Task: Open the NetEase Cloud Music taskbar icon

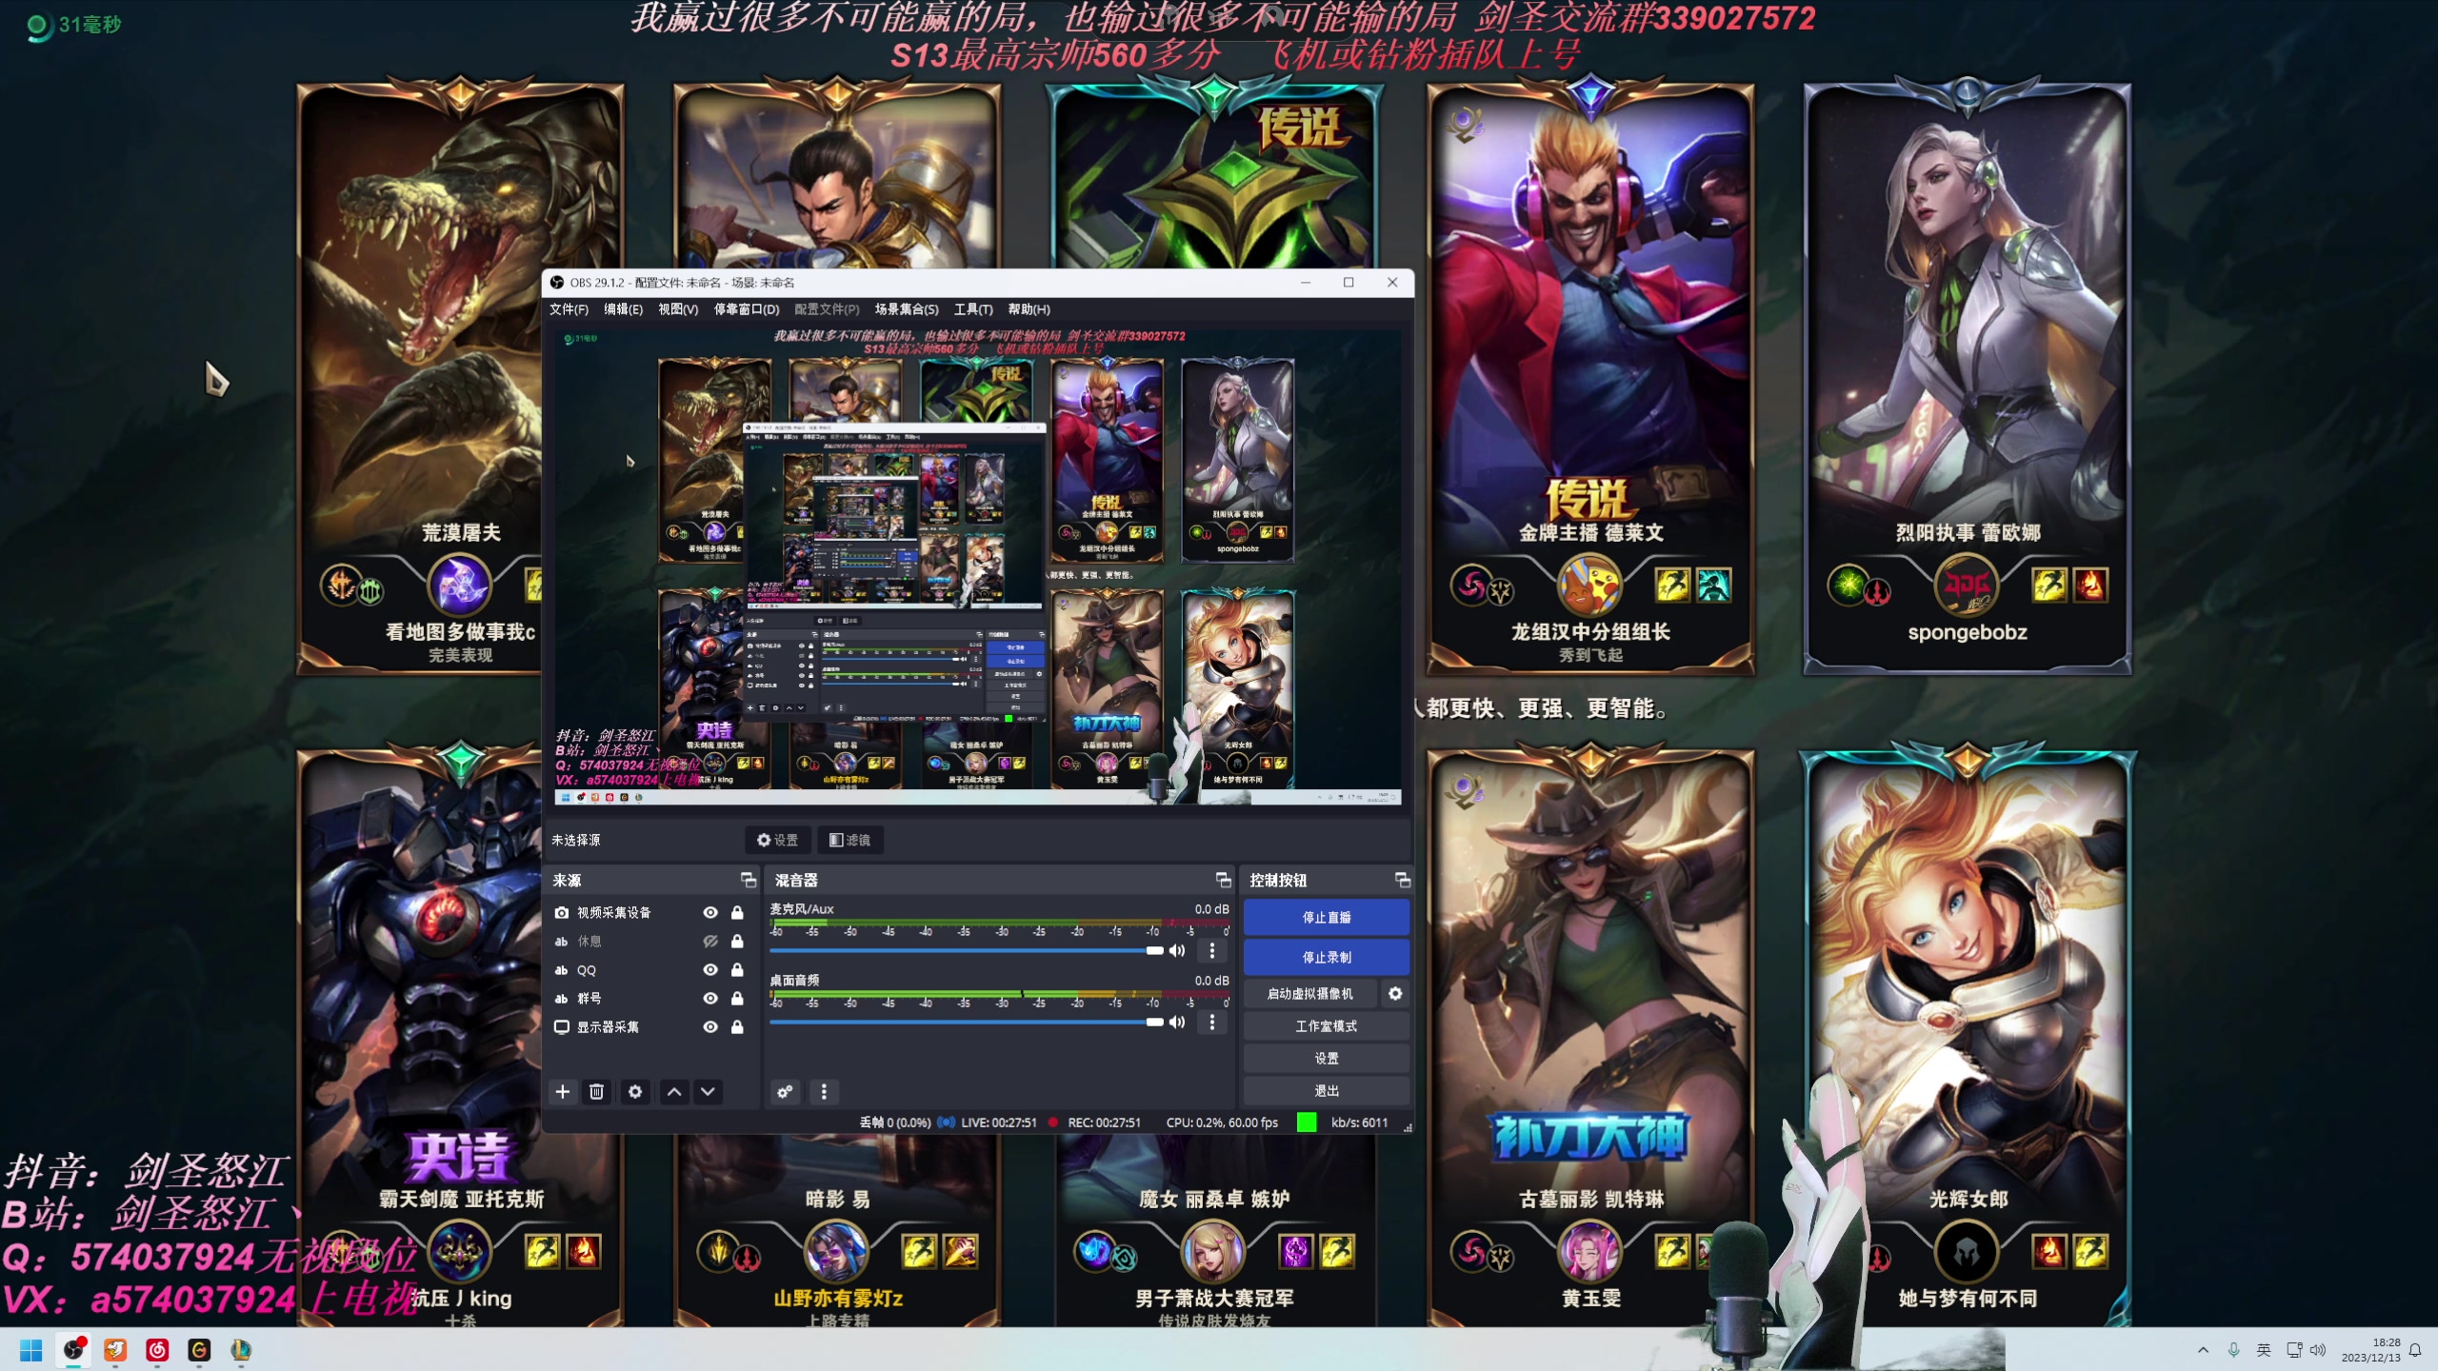Action: point(157,1350)
